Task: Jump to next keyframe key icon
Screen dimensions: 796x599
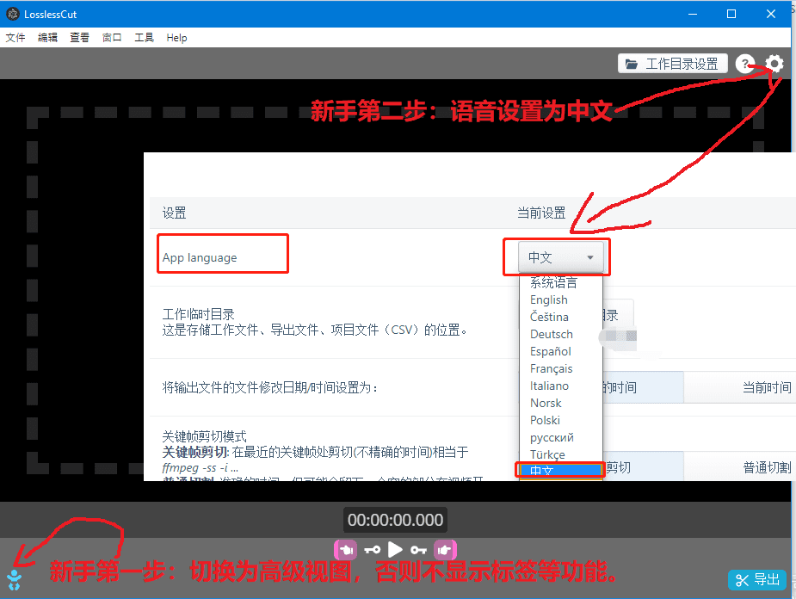Action: (x=418, y=550)
